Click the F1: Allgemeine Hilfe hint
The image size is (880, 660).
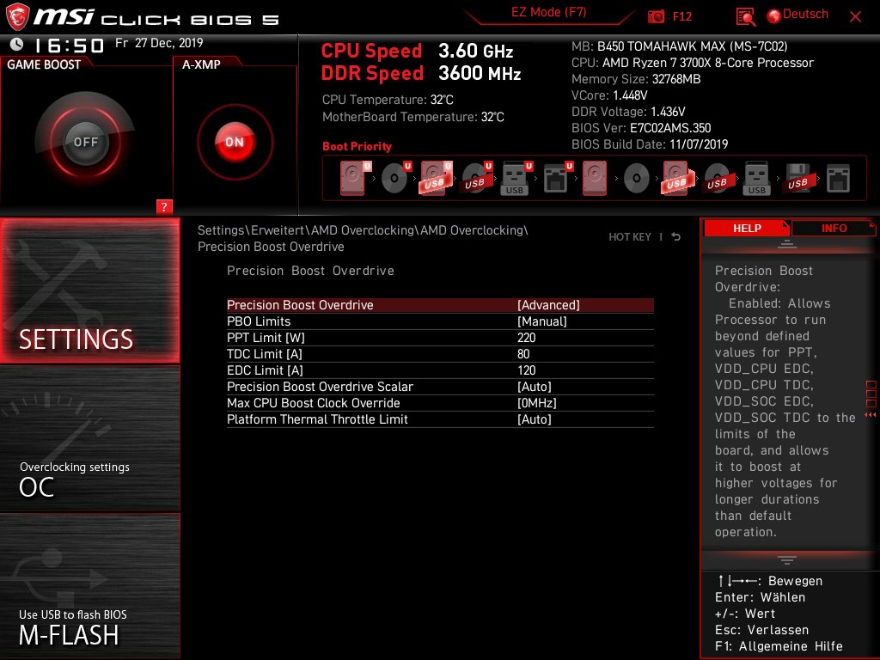coord(779,646)
